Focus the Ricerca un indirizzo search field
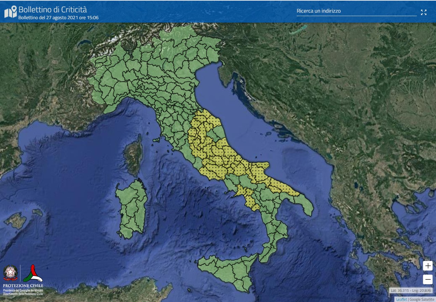Viewport: 436px width, 302px height. [x=356, y=11]
